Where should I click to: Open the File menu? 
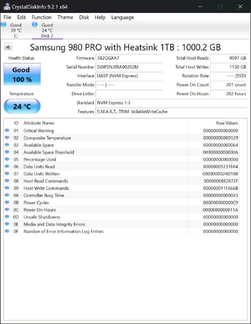[x=7, y=17]
